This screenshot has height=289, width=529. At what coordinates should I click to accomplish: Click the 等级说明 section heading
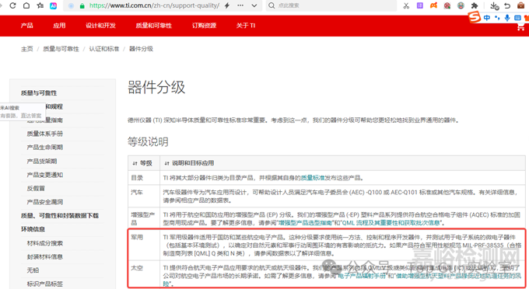tap(148, 142)
